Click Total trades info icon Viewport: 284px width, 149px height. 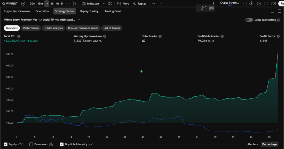[160, 36]
